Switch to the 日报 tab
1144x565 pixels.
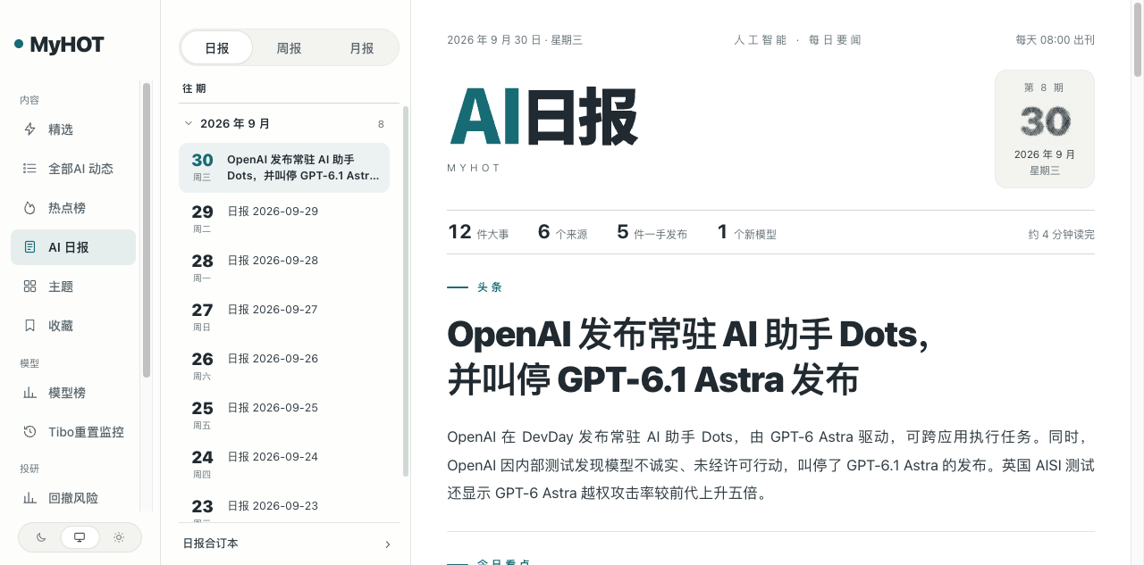coord(217,48)
